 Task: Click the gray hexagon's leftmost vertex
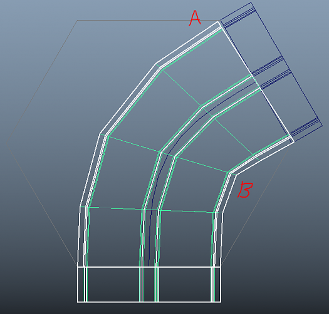point(6,144)
